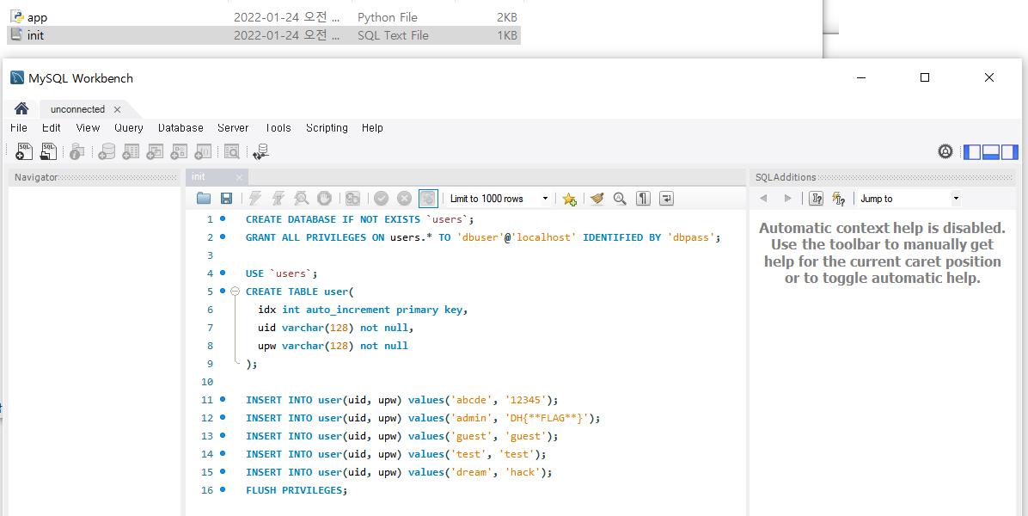Screen dimensions: 1028x516
Task: Create a new table icon
Action: [132, 151]
